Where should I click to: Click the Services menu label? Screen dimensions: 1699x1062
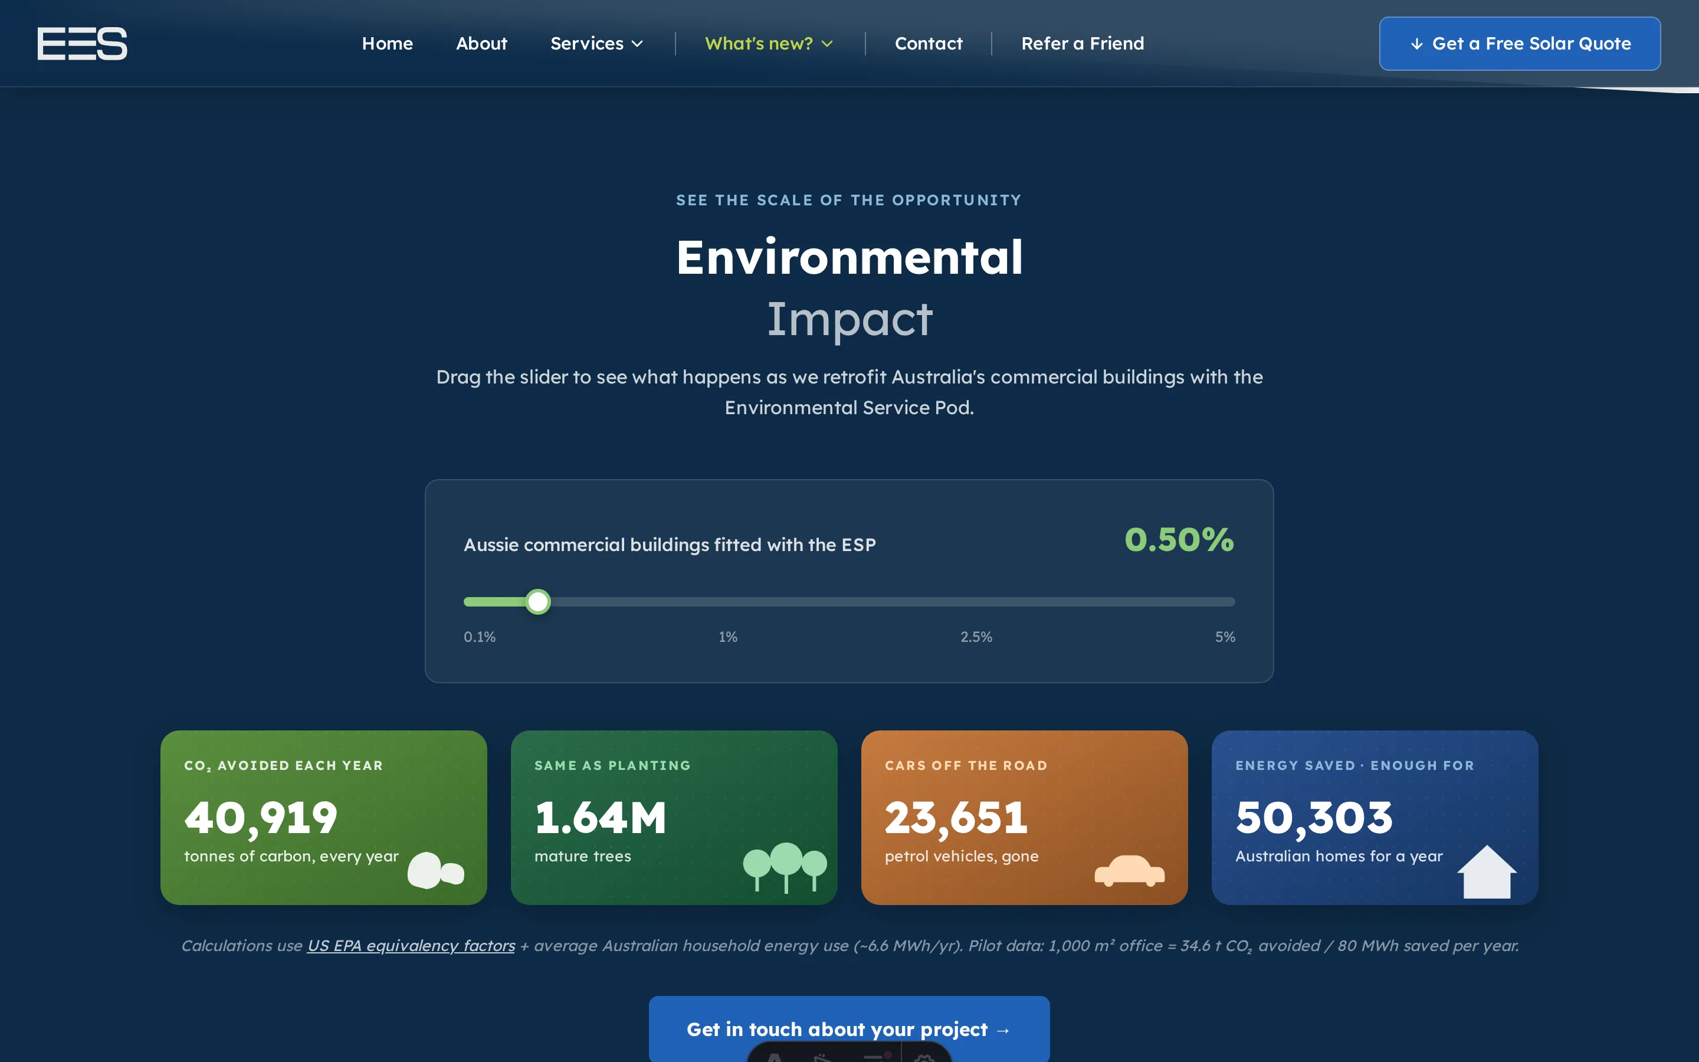587,44
